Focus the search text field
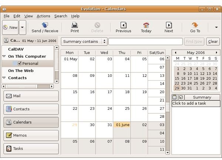 tap(145, 41)
